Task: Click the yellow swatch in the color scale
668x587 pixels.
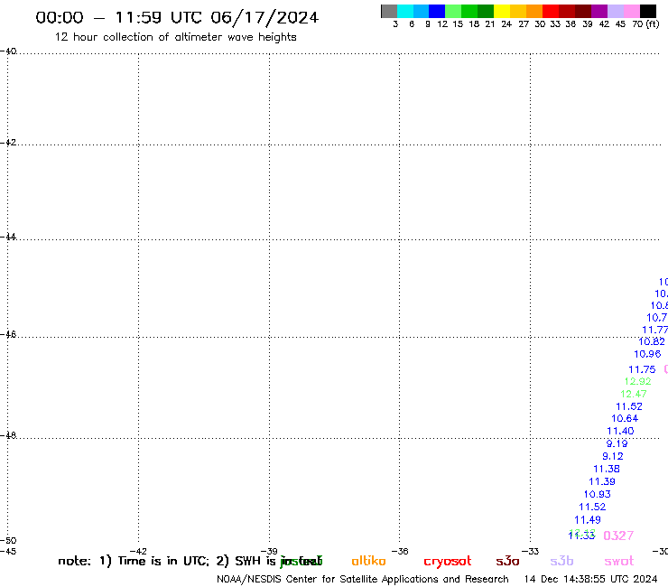Action: tap(502, 11)
